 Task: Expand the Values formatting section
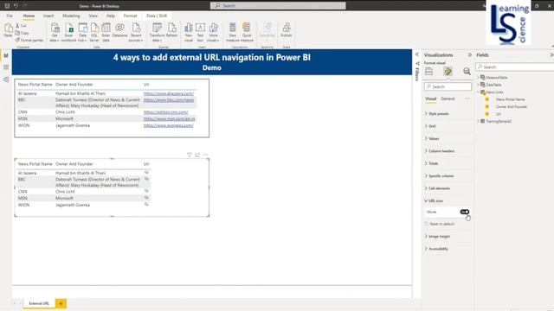[x=432, y=138]
